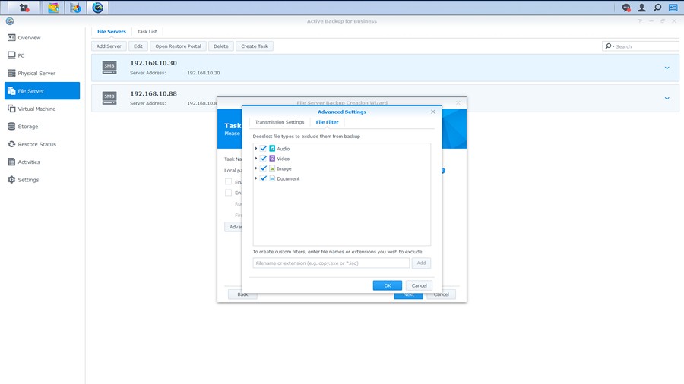
Task: Click the Video file type icon
Action: point(272,159)
